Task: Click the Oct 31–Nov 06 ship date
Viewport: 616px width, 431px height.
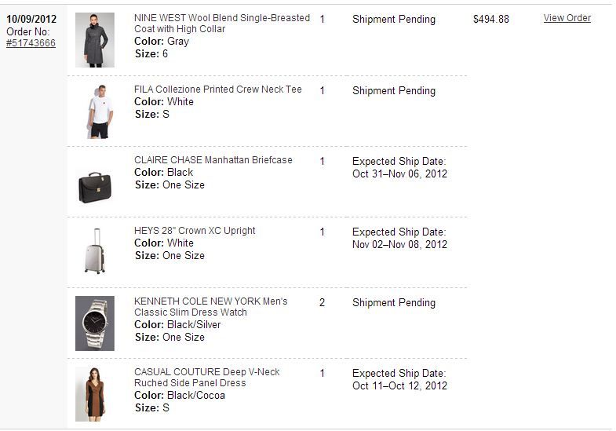Action: pyautogui.click(x=399, y=173)
